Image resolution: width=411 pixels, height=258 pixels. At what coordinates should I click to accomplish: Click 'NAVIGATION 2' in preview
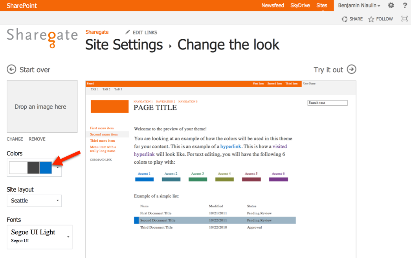click(165, 101)
